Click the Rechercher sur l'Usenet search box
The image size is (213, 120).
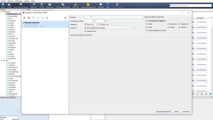tap(191, 6)
